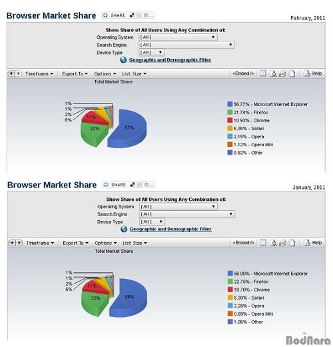Viewport: 333px width, 347px height.
Task: Click the blank page icon in February toolbar
Action: pos(292,73)
